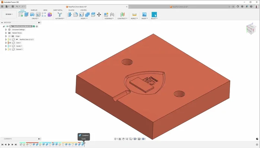Play the timeline
The height and width of the screenshot is (148, 260).
[x=9, y=145]
